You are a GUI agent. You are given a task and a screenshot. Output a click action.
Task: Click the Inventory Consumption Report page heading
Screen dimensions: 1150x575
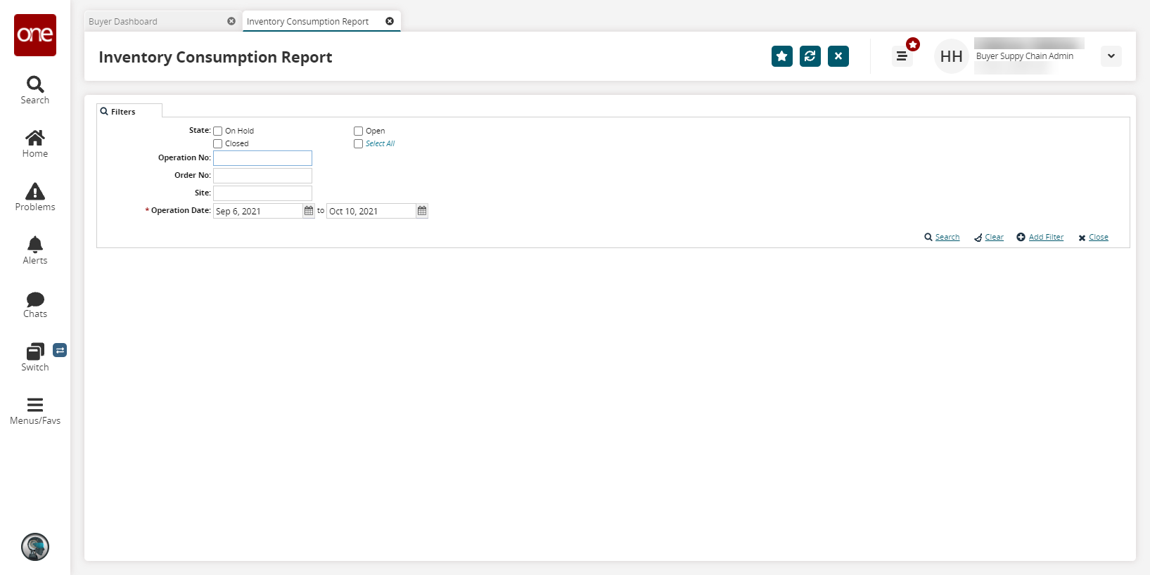point(215,57)
